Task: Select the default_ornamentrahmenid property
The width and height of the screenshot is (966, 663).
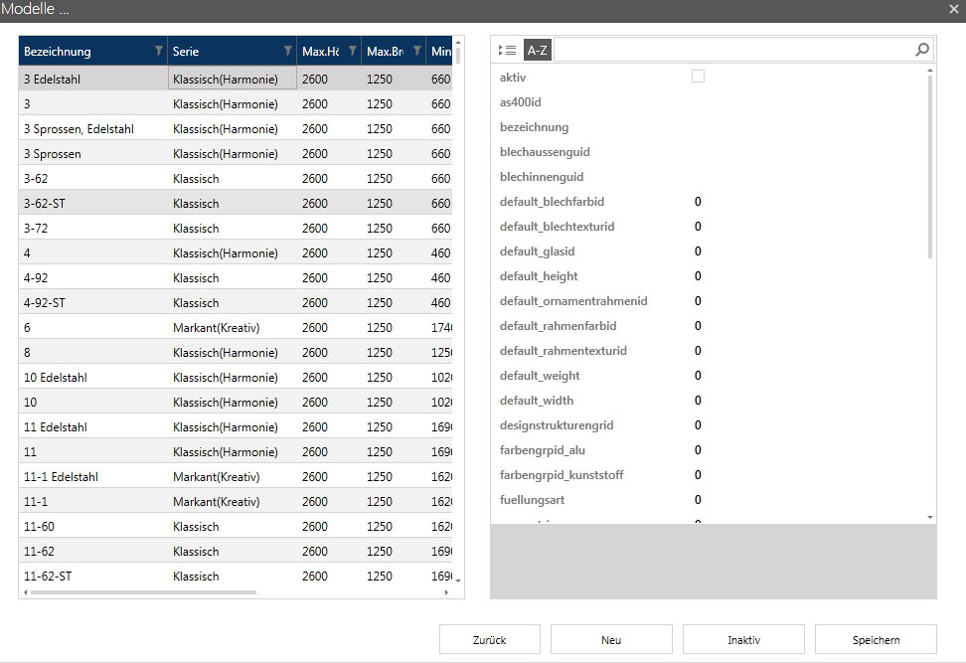Action: pos(573,301)
